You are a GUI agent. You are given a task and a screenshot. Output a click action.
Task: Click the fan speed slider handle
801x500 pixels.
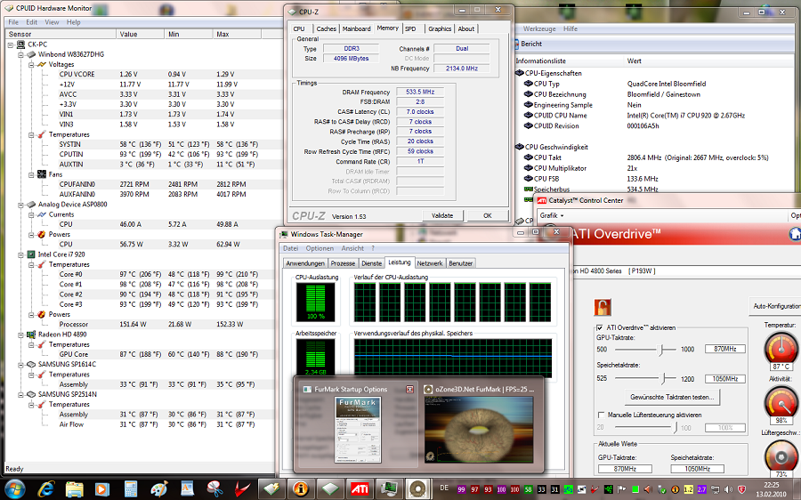[x=676, y=427]
